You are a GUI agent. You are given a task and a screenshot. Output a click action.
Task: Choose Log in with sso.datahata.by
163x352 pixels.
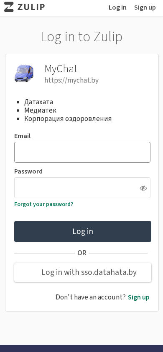pos(83,272)
